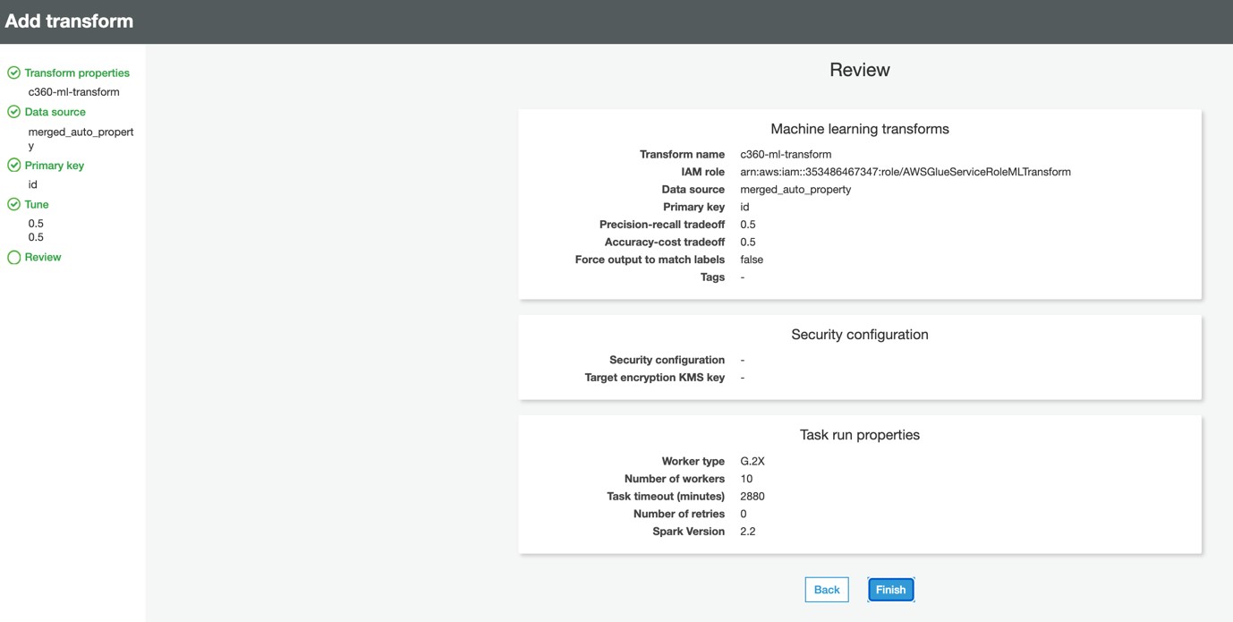Click the Finish button

pos(890,590)
